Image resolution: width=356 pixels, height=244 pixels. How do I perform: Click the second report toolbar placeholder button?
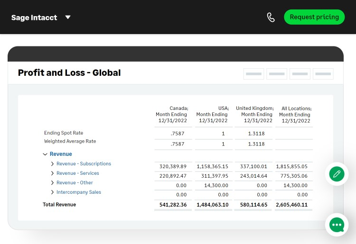[277, 74]
